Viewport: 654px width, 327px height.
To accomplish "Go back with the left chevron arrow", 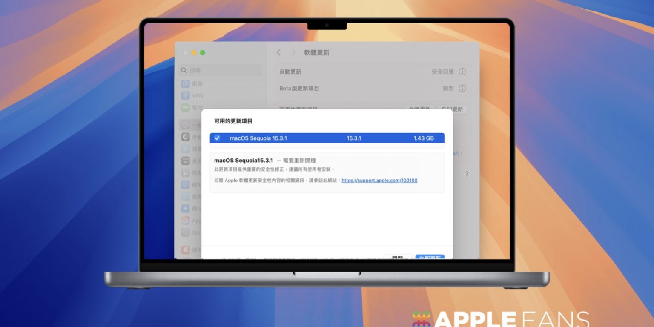I will coord(278,52).
